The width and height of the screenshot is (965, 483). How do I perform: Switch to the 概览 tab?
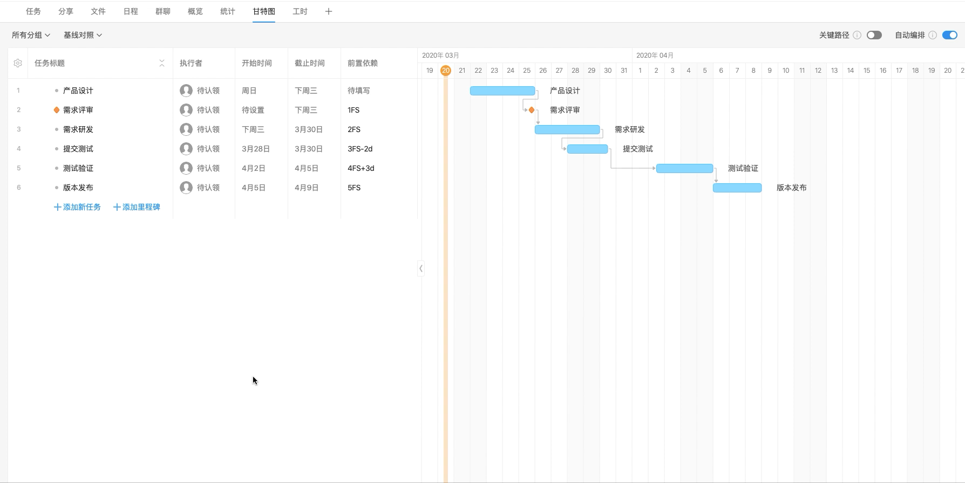[195, 11]
